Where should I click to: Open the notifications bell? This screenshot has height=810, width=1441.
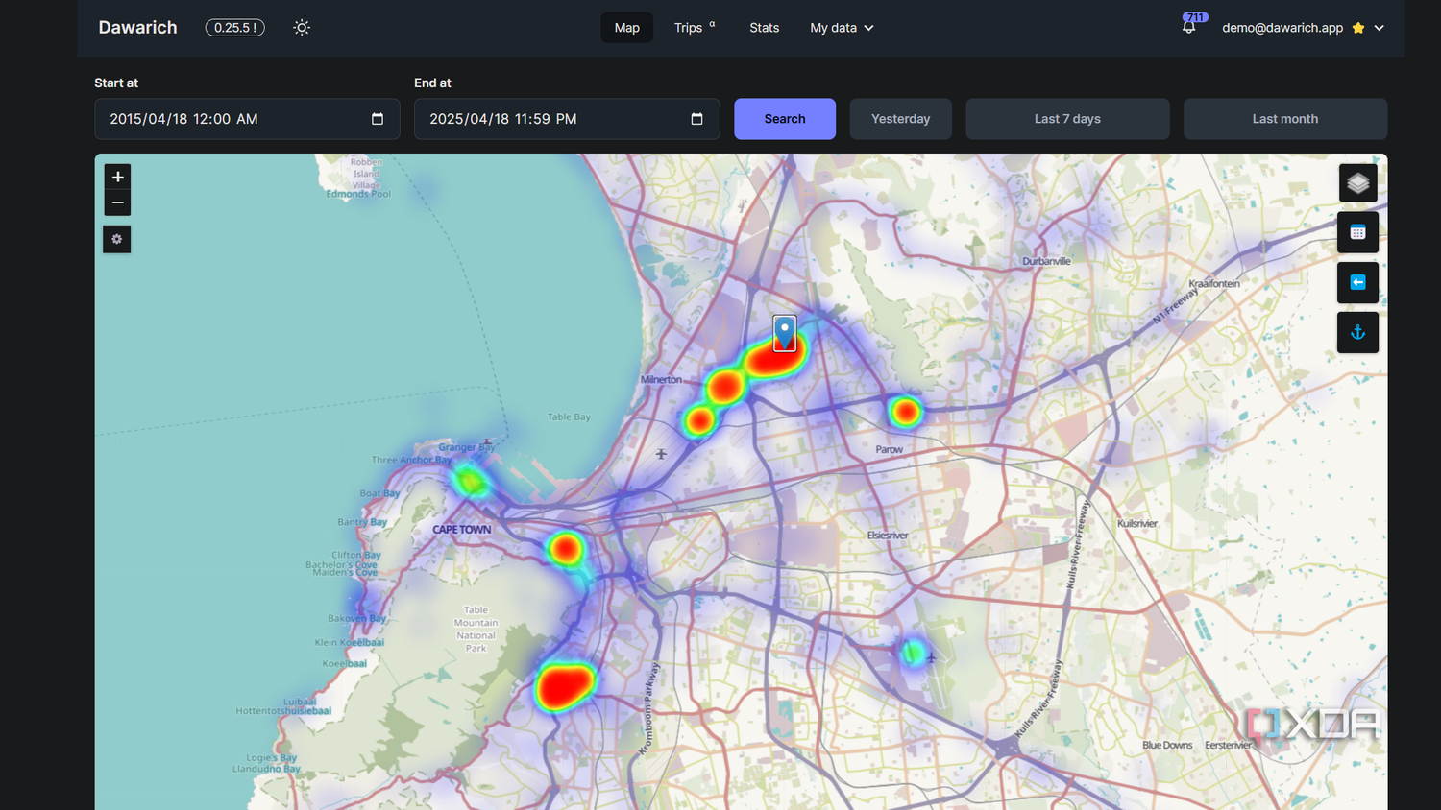1189,27
